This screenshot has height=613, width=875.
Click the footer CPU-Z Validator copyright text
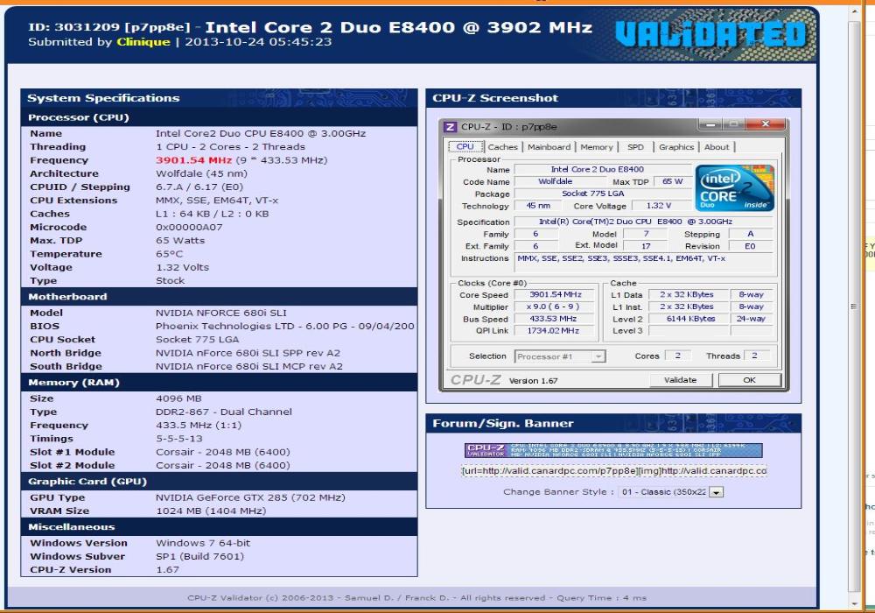click(x=416, y=597)
